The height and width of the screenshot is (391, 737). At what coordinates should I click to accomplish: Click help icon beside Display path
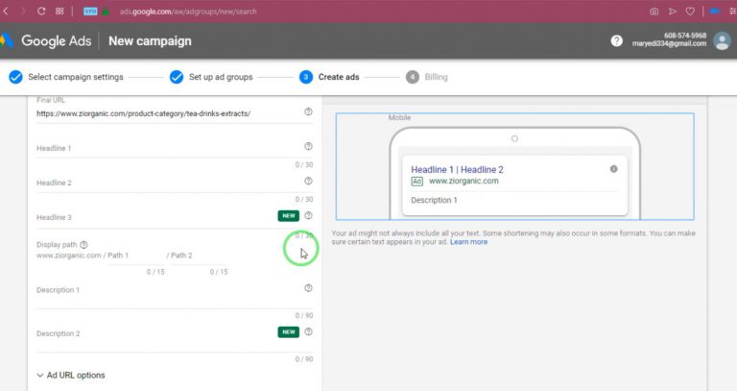click(x=83, y=245)
